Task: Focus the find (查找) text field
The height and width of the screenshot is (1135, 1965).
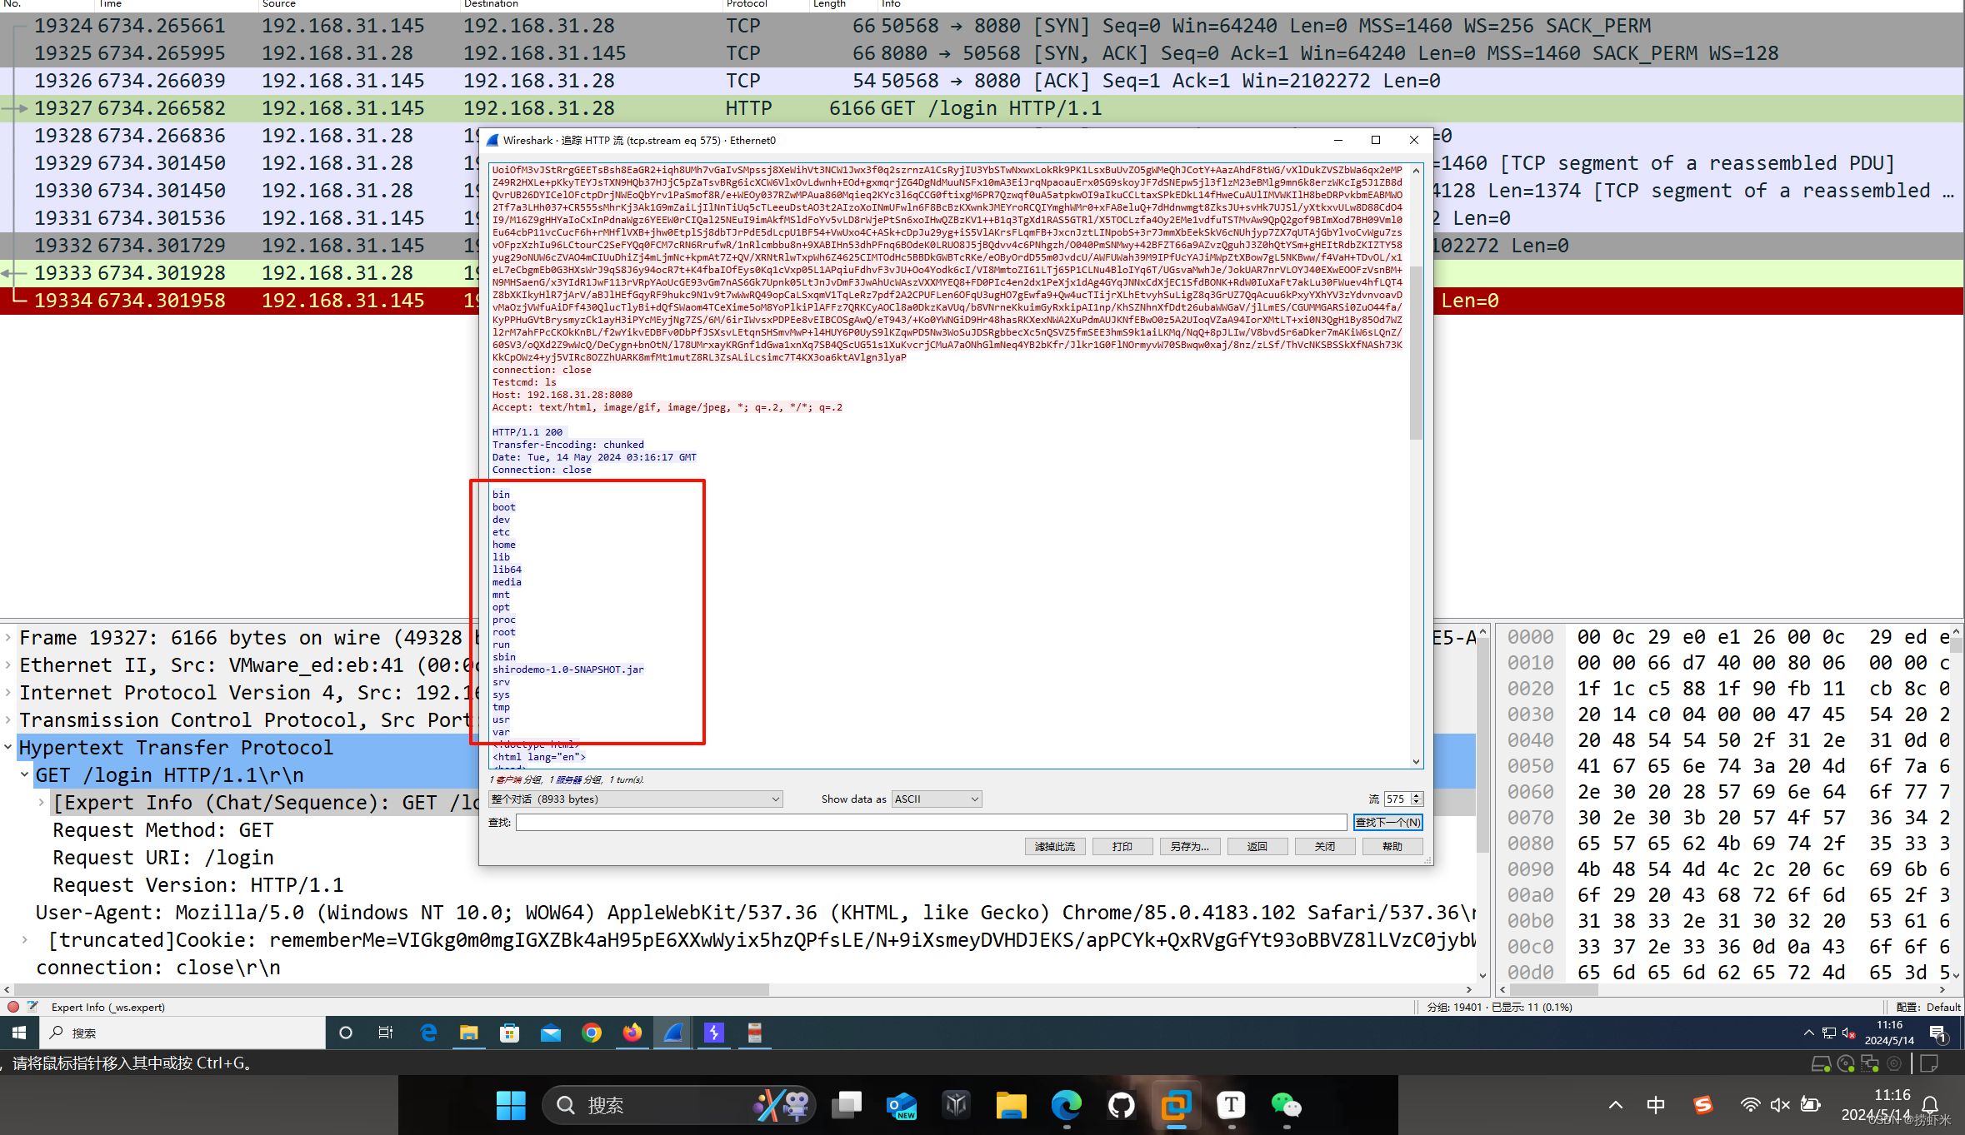Action: point(931,822)
